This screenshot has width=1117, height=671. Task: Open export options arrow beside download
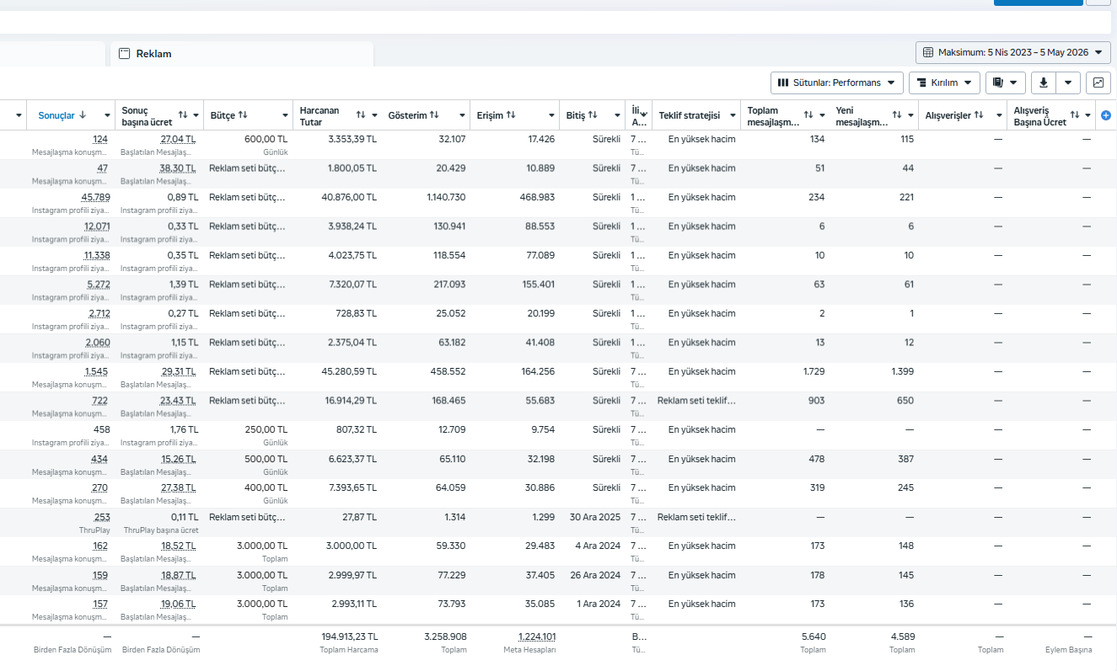(x=1068, y=83)
